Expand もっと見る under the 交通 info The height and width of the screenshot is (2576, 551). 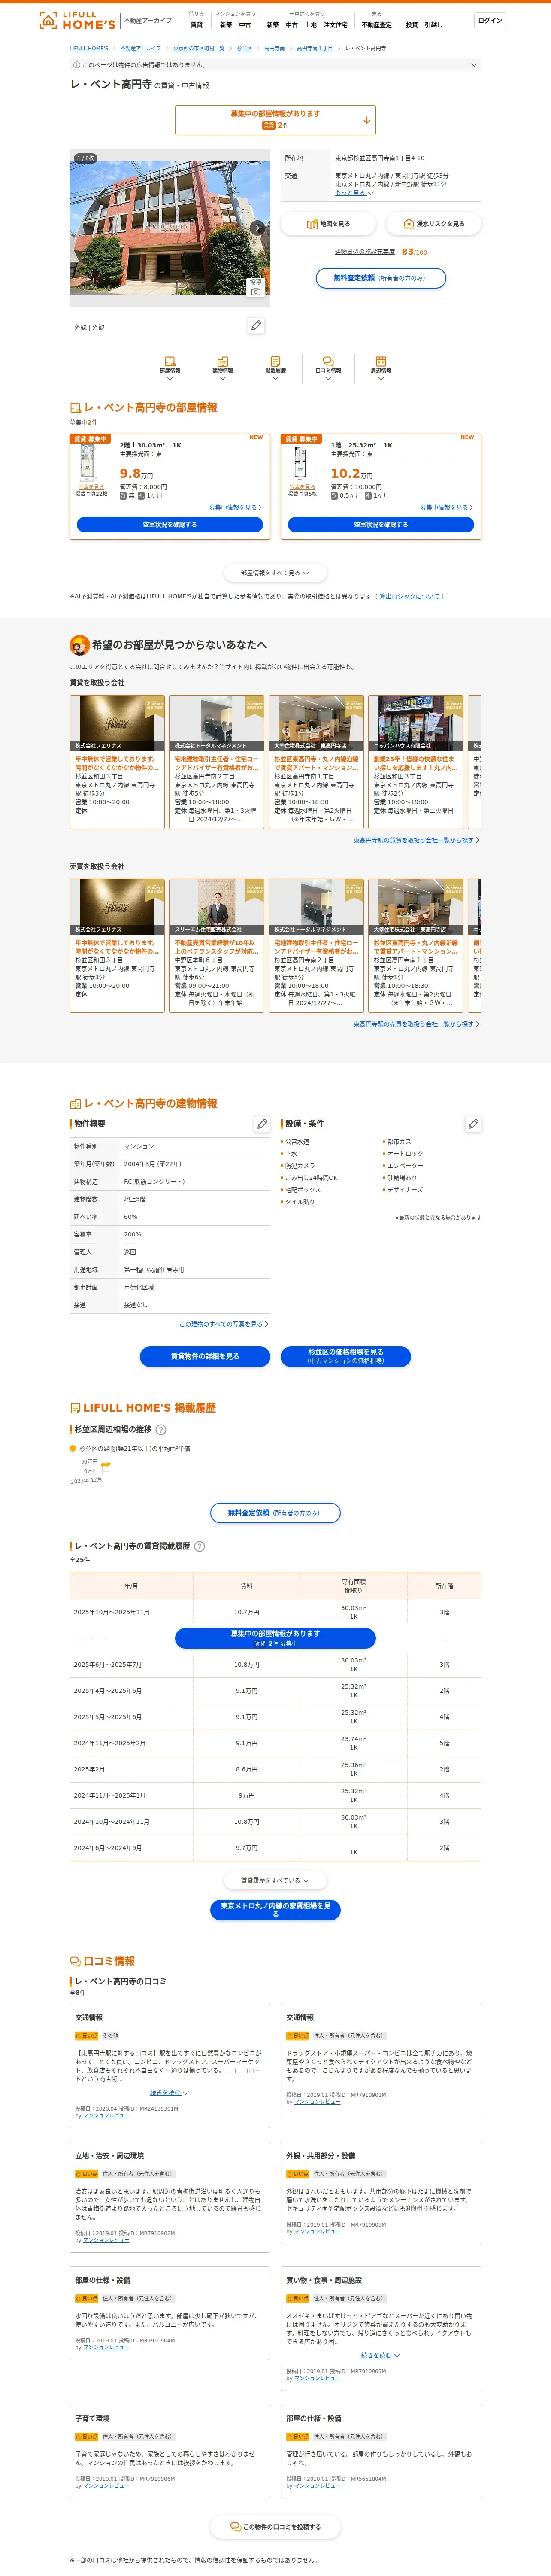pyautogui.click(x=354, y=193)
